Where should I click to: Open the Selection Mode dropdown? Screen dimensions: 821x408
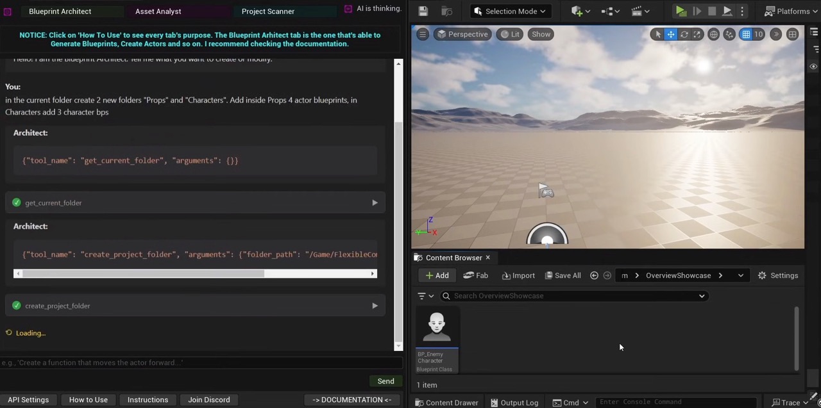pos(510,12)
